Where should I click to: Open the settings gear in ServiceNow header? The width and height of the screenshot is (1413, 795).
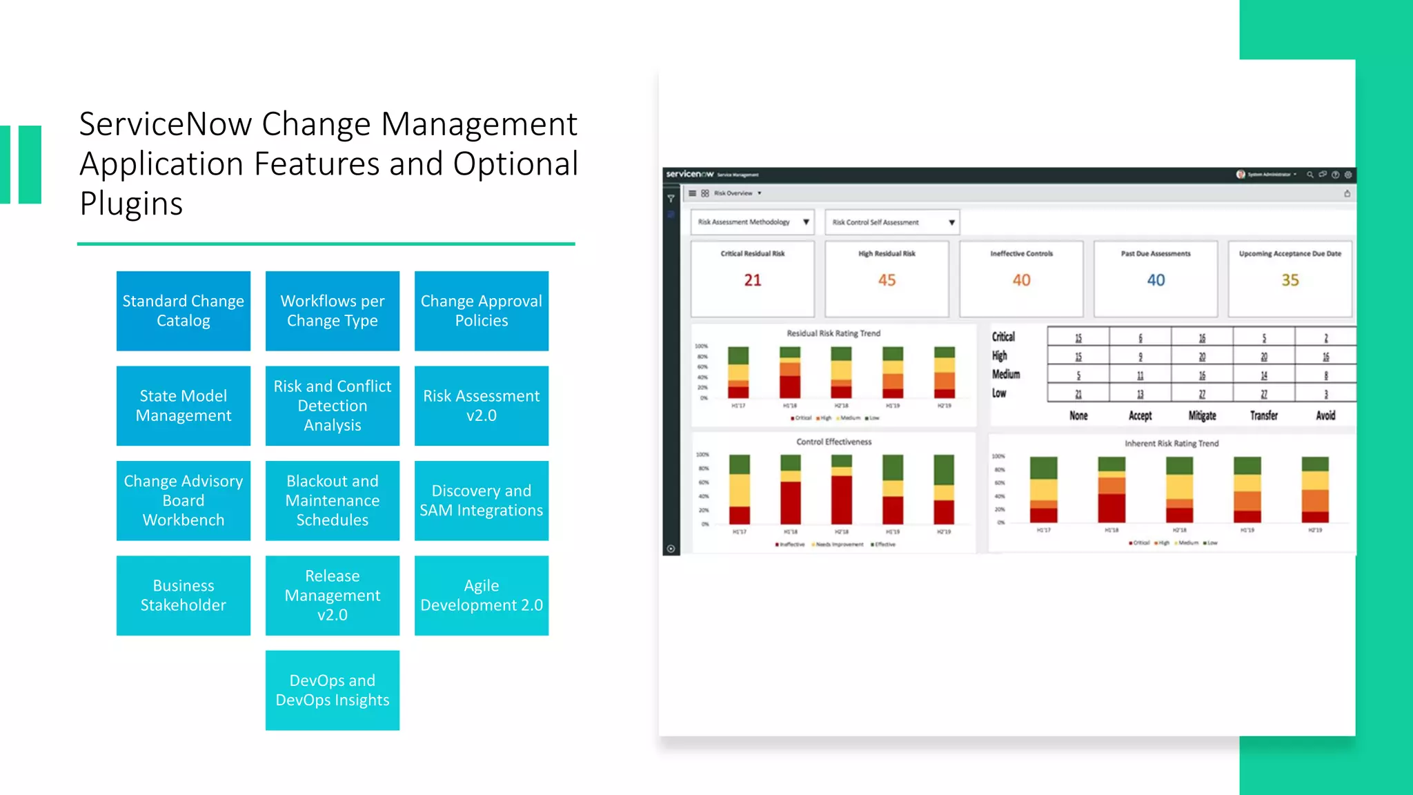(x=1348, y=175)
